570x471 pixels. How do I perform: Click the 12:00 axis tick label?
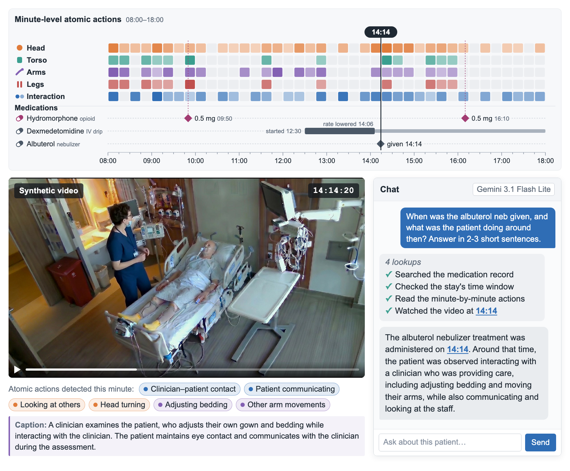point(283,161)
